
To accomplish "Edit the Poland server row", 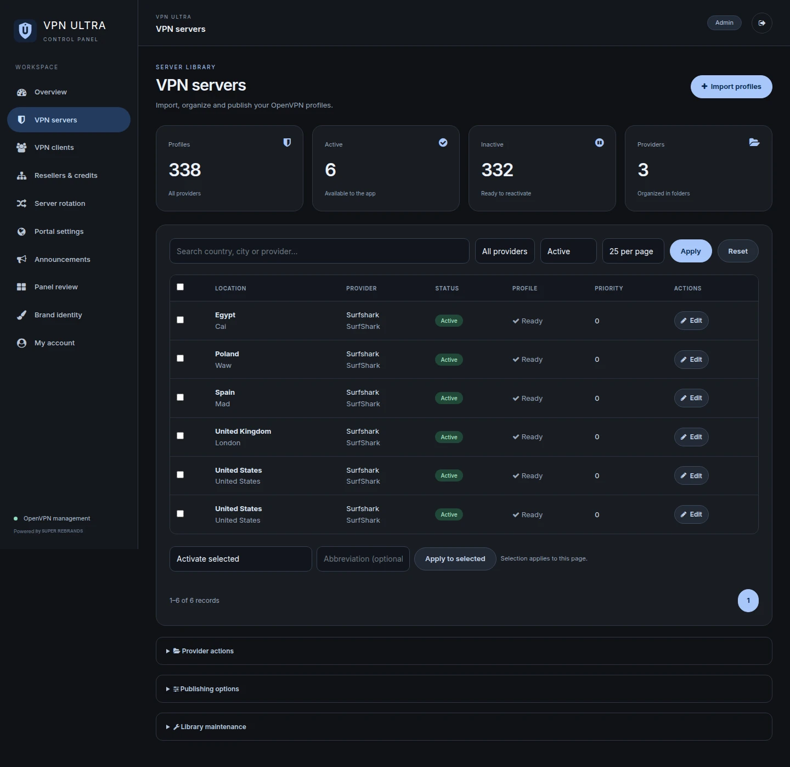I will point(691,360).
